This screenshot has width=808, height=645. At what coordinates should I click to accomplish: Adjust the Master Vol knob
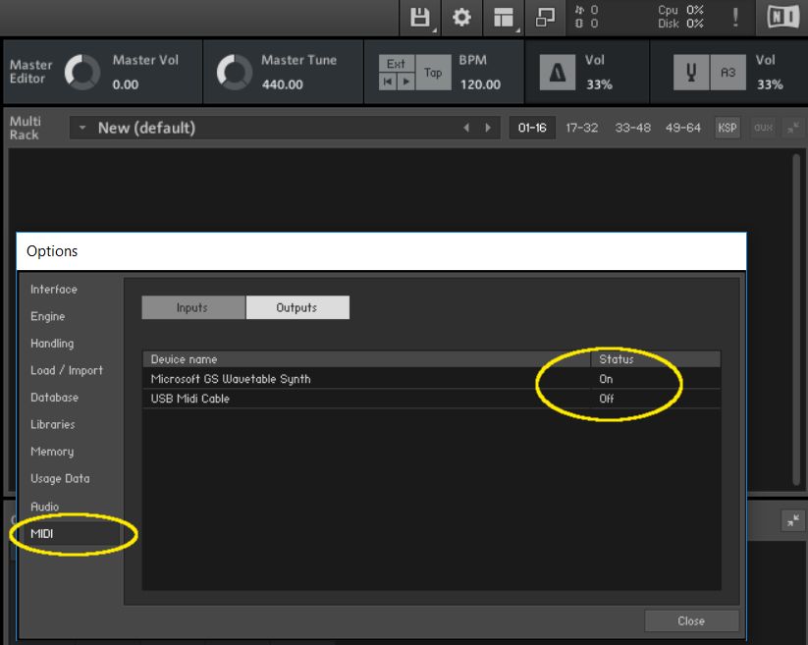[81, 72]
